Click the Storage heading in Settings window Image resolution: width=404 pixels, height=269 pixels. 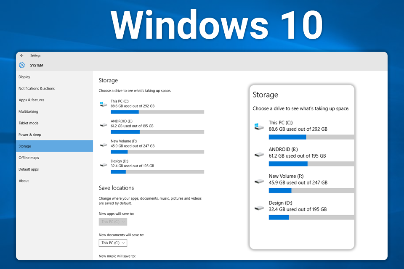[108, 80]
